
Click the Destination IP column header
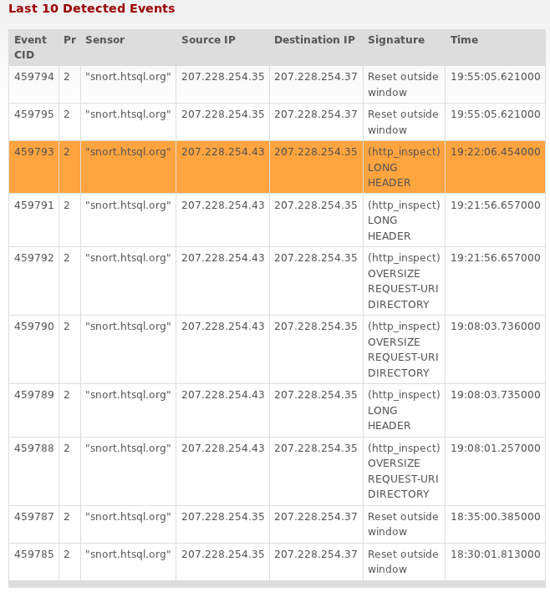click(x=314, y=39)
